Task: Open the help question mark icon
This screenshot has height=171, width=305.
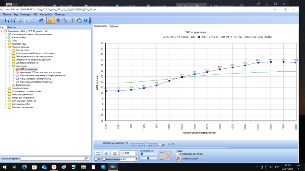Action: click(85, 20)
